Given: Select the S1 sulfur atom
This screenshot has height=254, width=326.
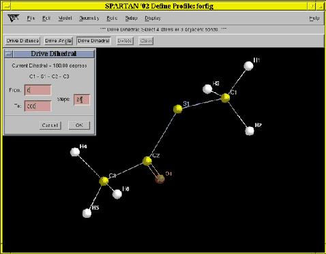Looking at the screenshot, I should tap(177, 109).
